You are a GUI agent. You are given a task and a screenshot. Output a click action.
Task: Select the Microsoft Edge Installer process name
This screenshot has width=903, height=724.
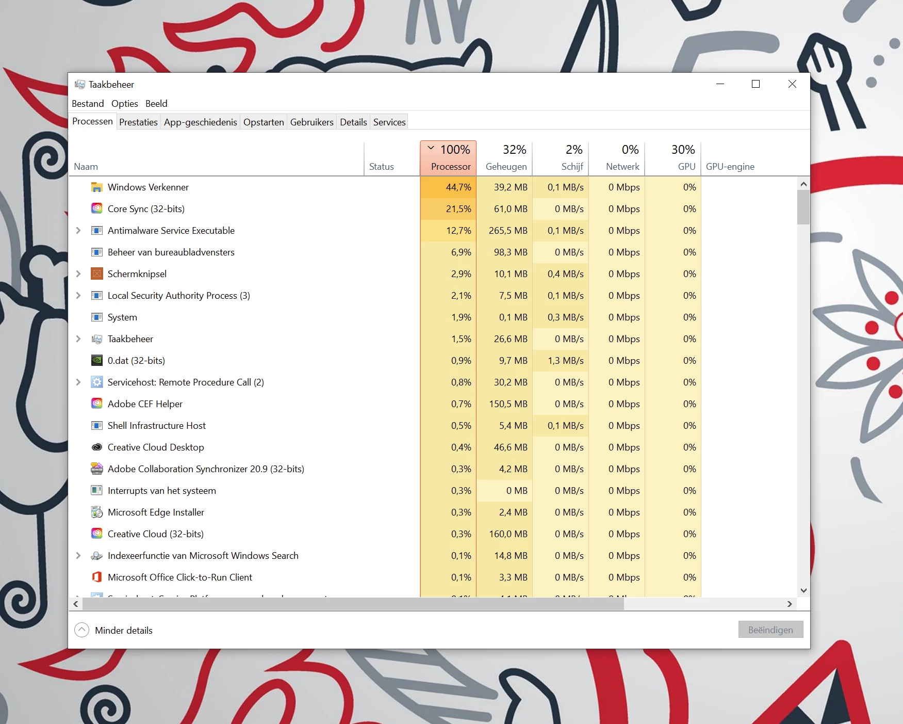(x=156, y=512)
